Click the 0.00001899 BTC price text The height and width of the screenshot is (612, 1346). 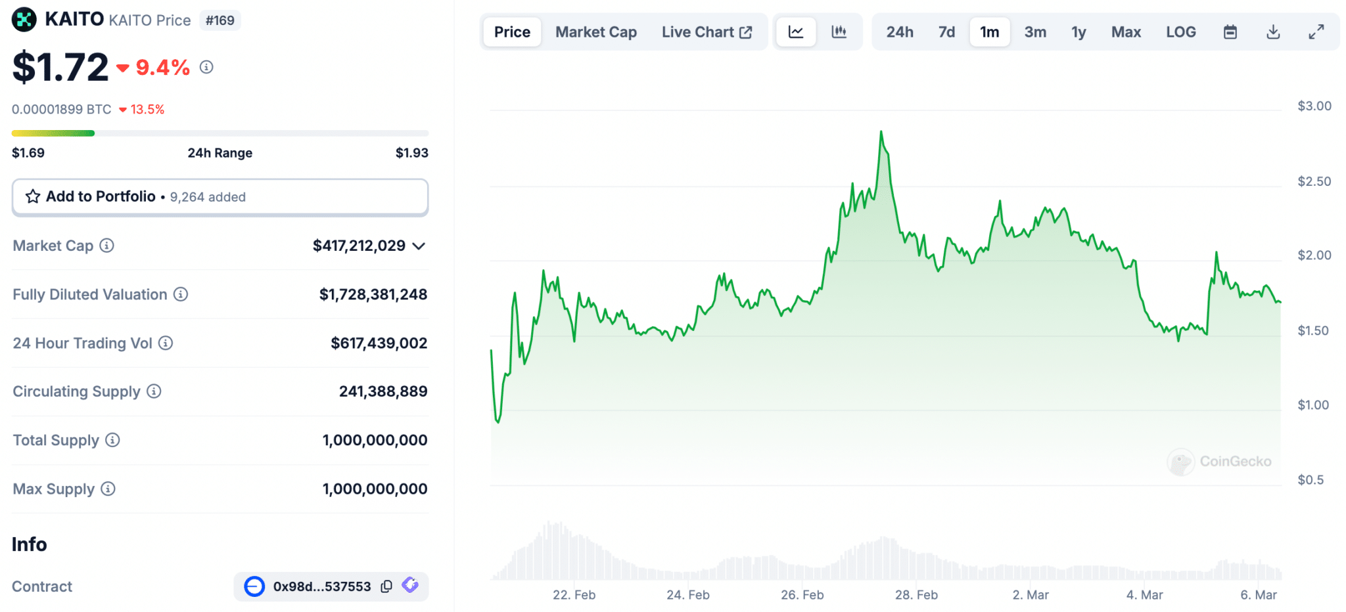[x=62, y=109]
